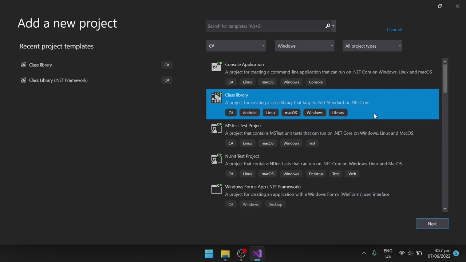Open the notification count badge
Image resolution: width=466 pixels, height=262 pixels.
(456, 253)
